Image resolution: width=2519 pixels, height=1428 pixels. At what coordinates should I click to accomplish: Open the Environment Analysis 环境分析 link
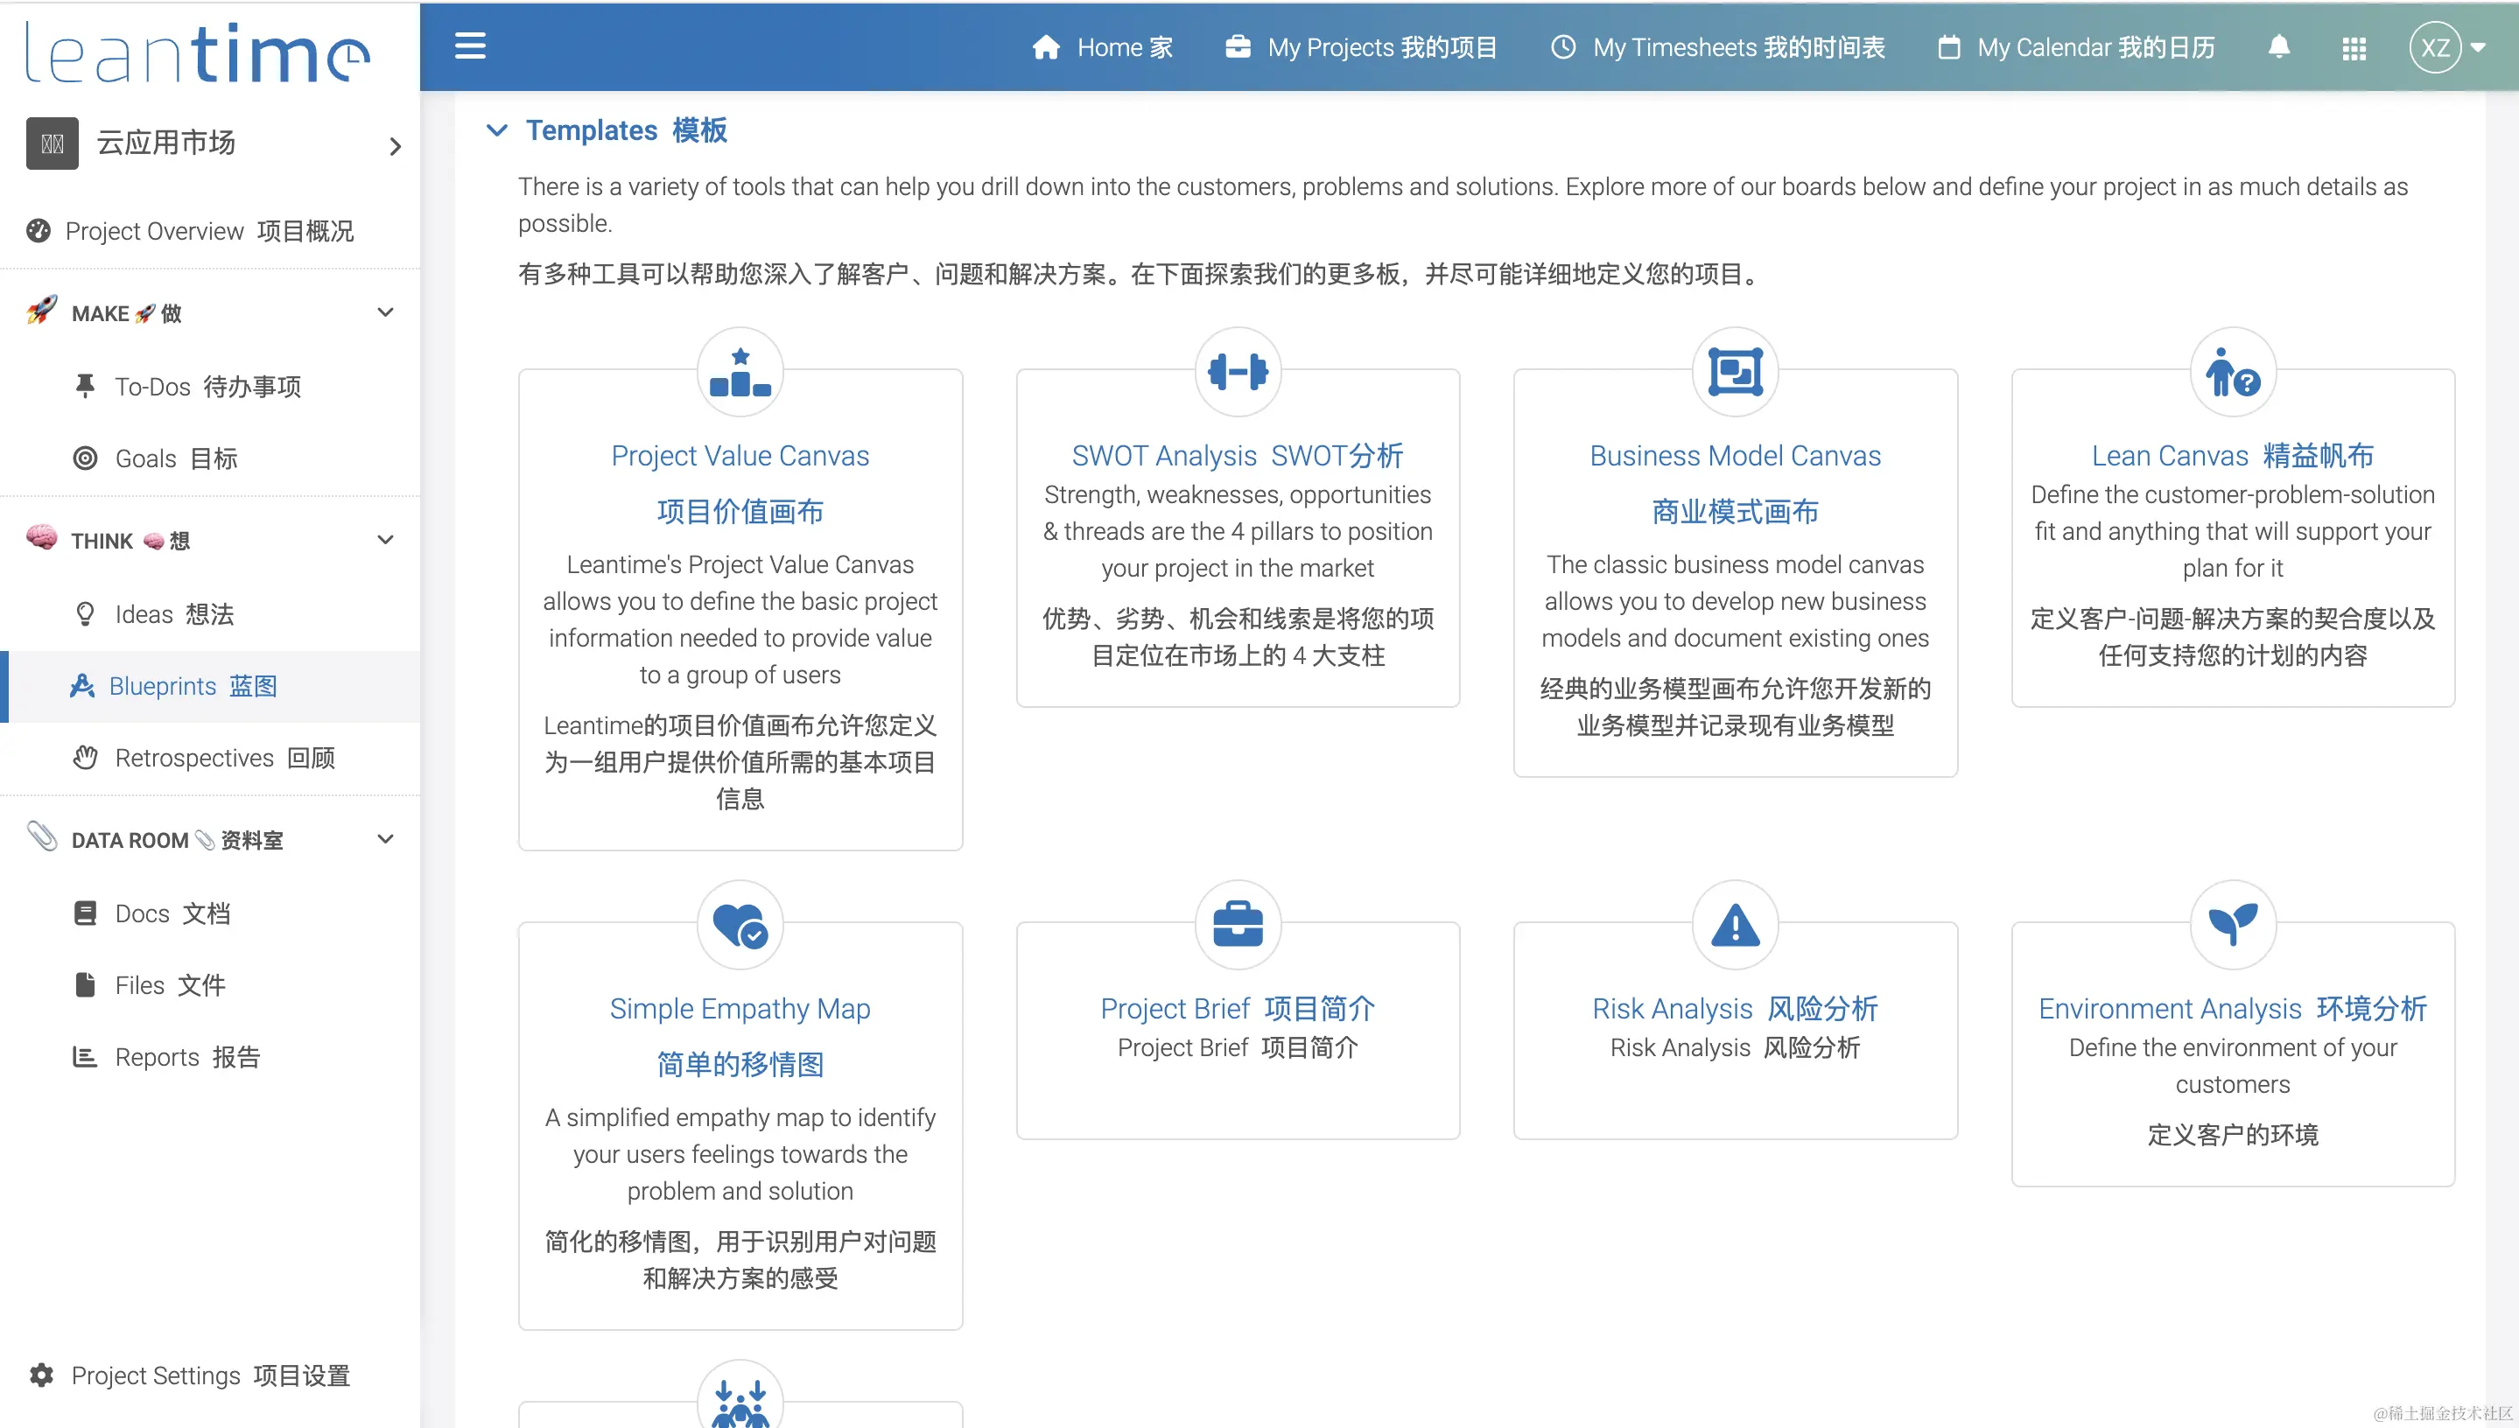click(x=2233, y=1008)
